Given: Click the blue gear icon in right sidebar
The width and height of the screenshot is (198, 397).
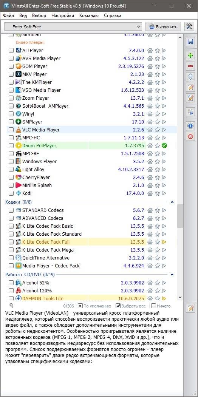Looking at the screenshot, I should tap(190, 111).
